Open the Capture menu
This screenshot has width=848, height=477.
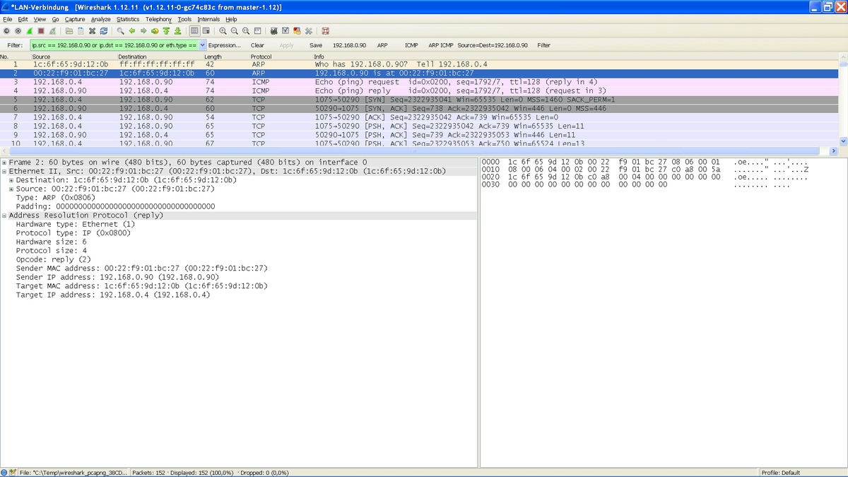(75, 19)
